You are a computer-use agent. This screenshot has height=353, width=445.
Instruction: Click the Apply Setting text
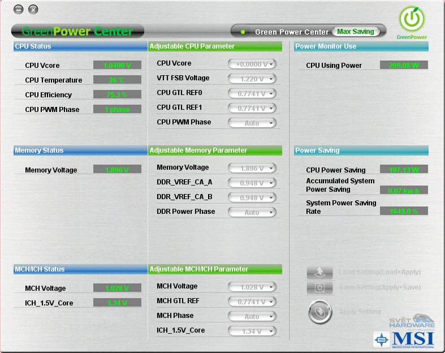click(360, 312)
